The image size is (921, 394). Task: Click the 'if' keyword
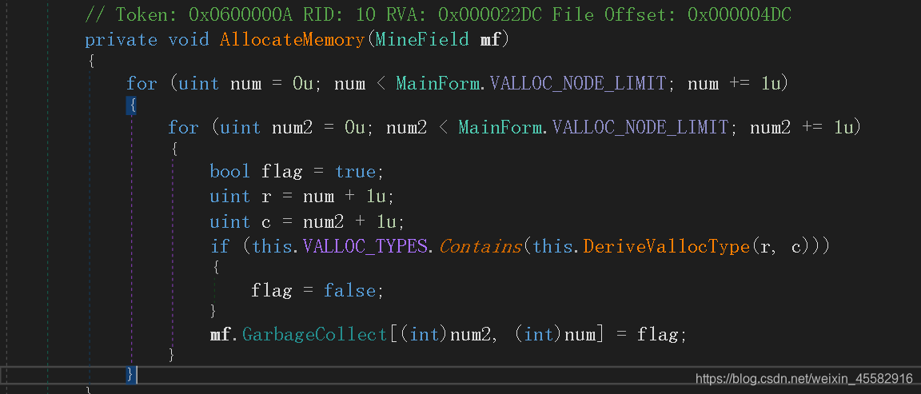tap(220, 247)
